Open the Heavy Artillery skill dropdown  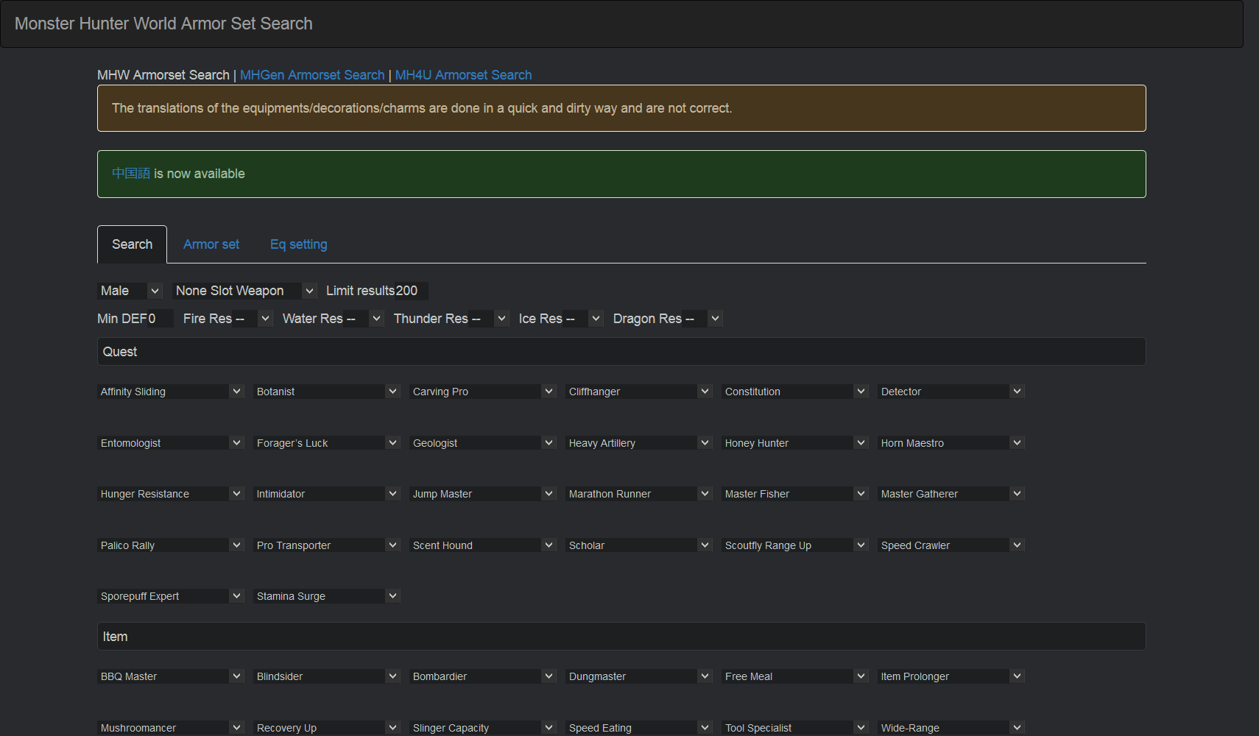639,443
